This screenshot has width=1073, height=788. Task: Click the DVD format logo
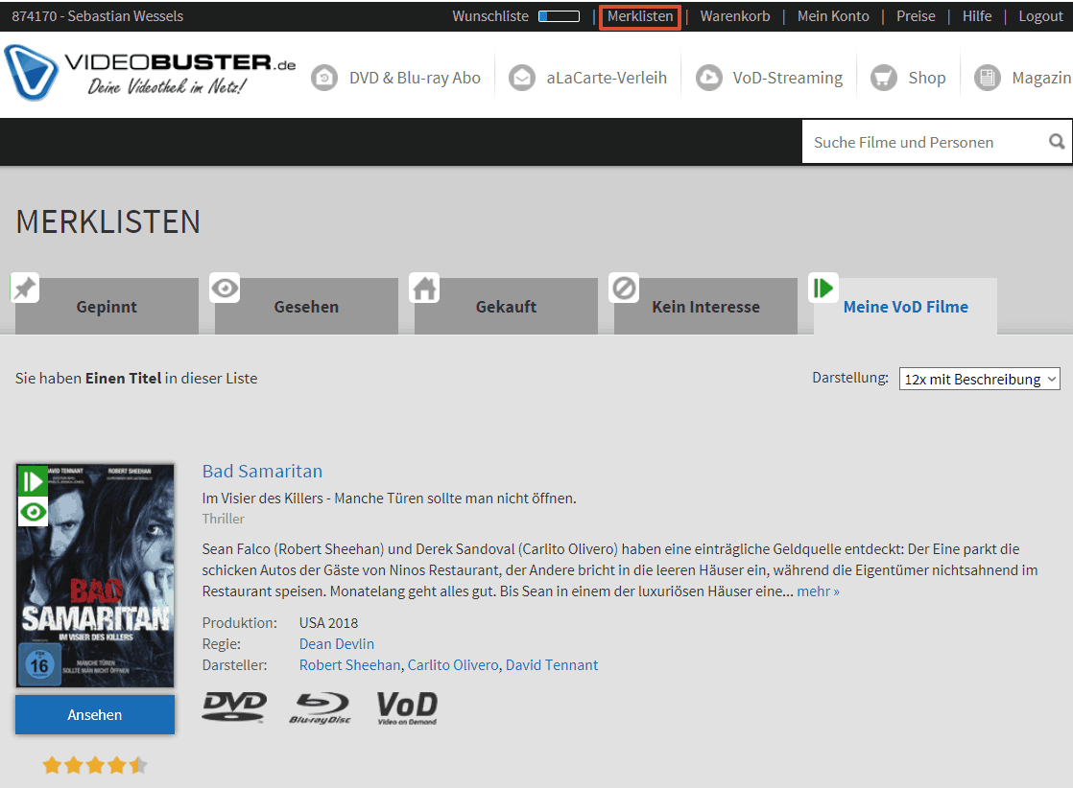pos(234,707)
